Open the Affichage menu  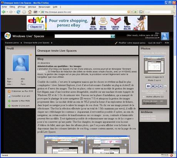[x=22, y=7]
